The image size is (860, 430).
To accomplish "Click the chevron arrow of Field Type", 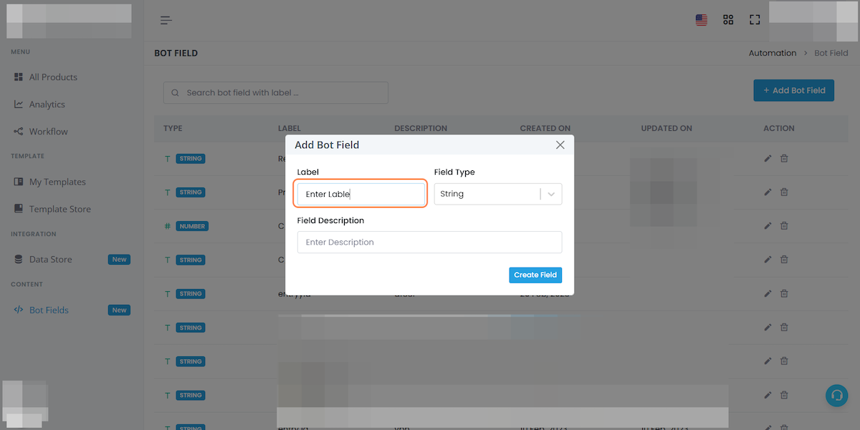I will 551,194.
